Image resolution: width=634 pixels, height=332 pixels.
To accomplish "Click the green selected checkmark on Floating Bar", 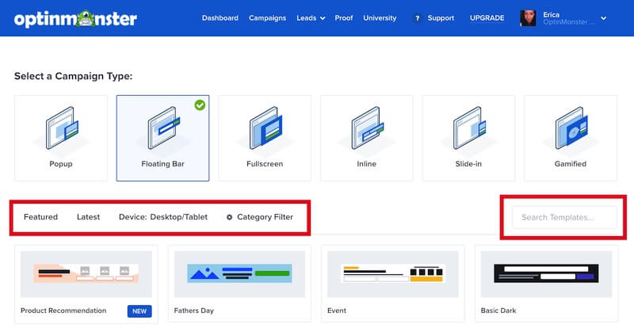I will pos(200,105).
